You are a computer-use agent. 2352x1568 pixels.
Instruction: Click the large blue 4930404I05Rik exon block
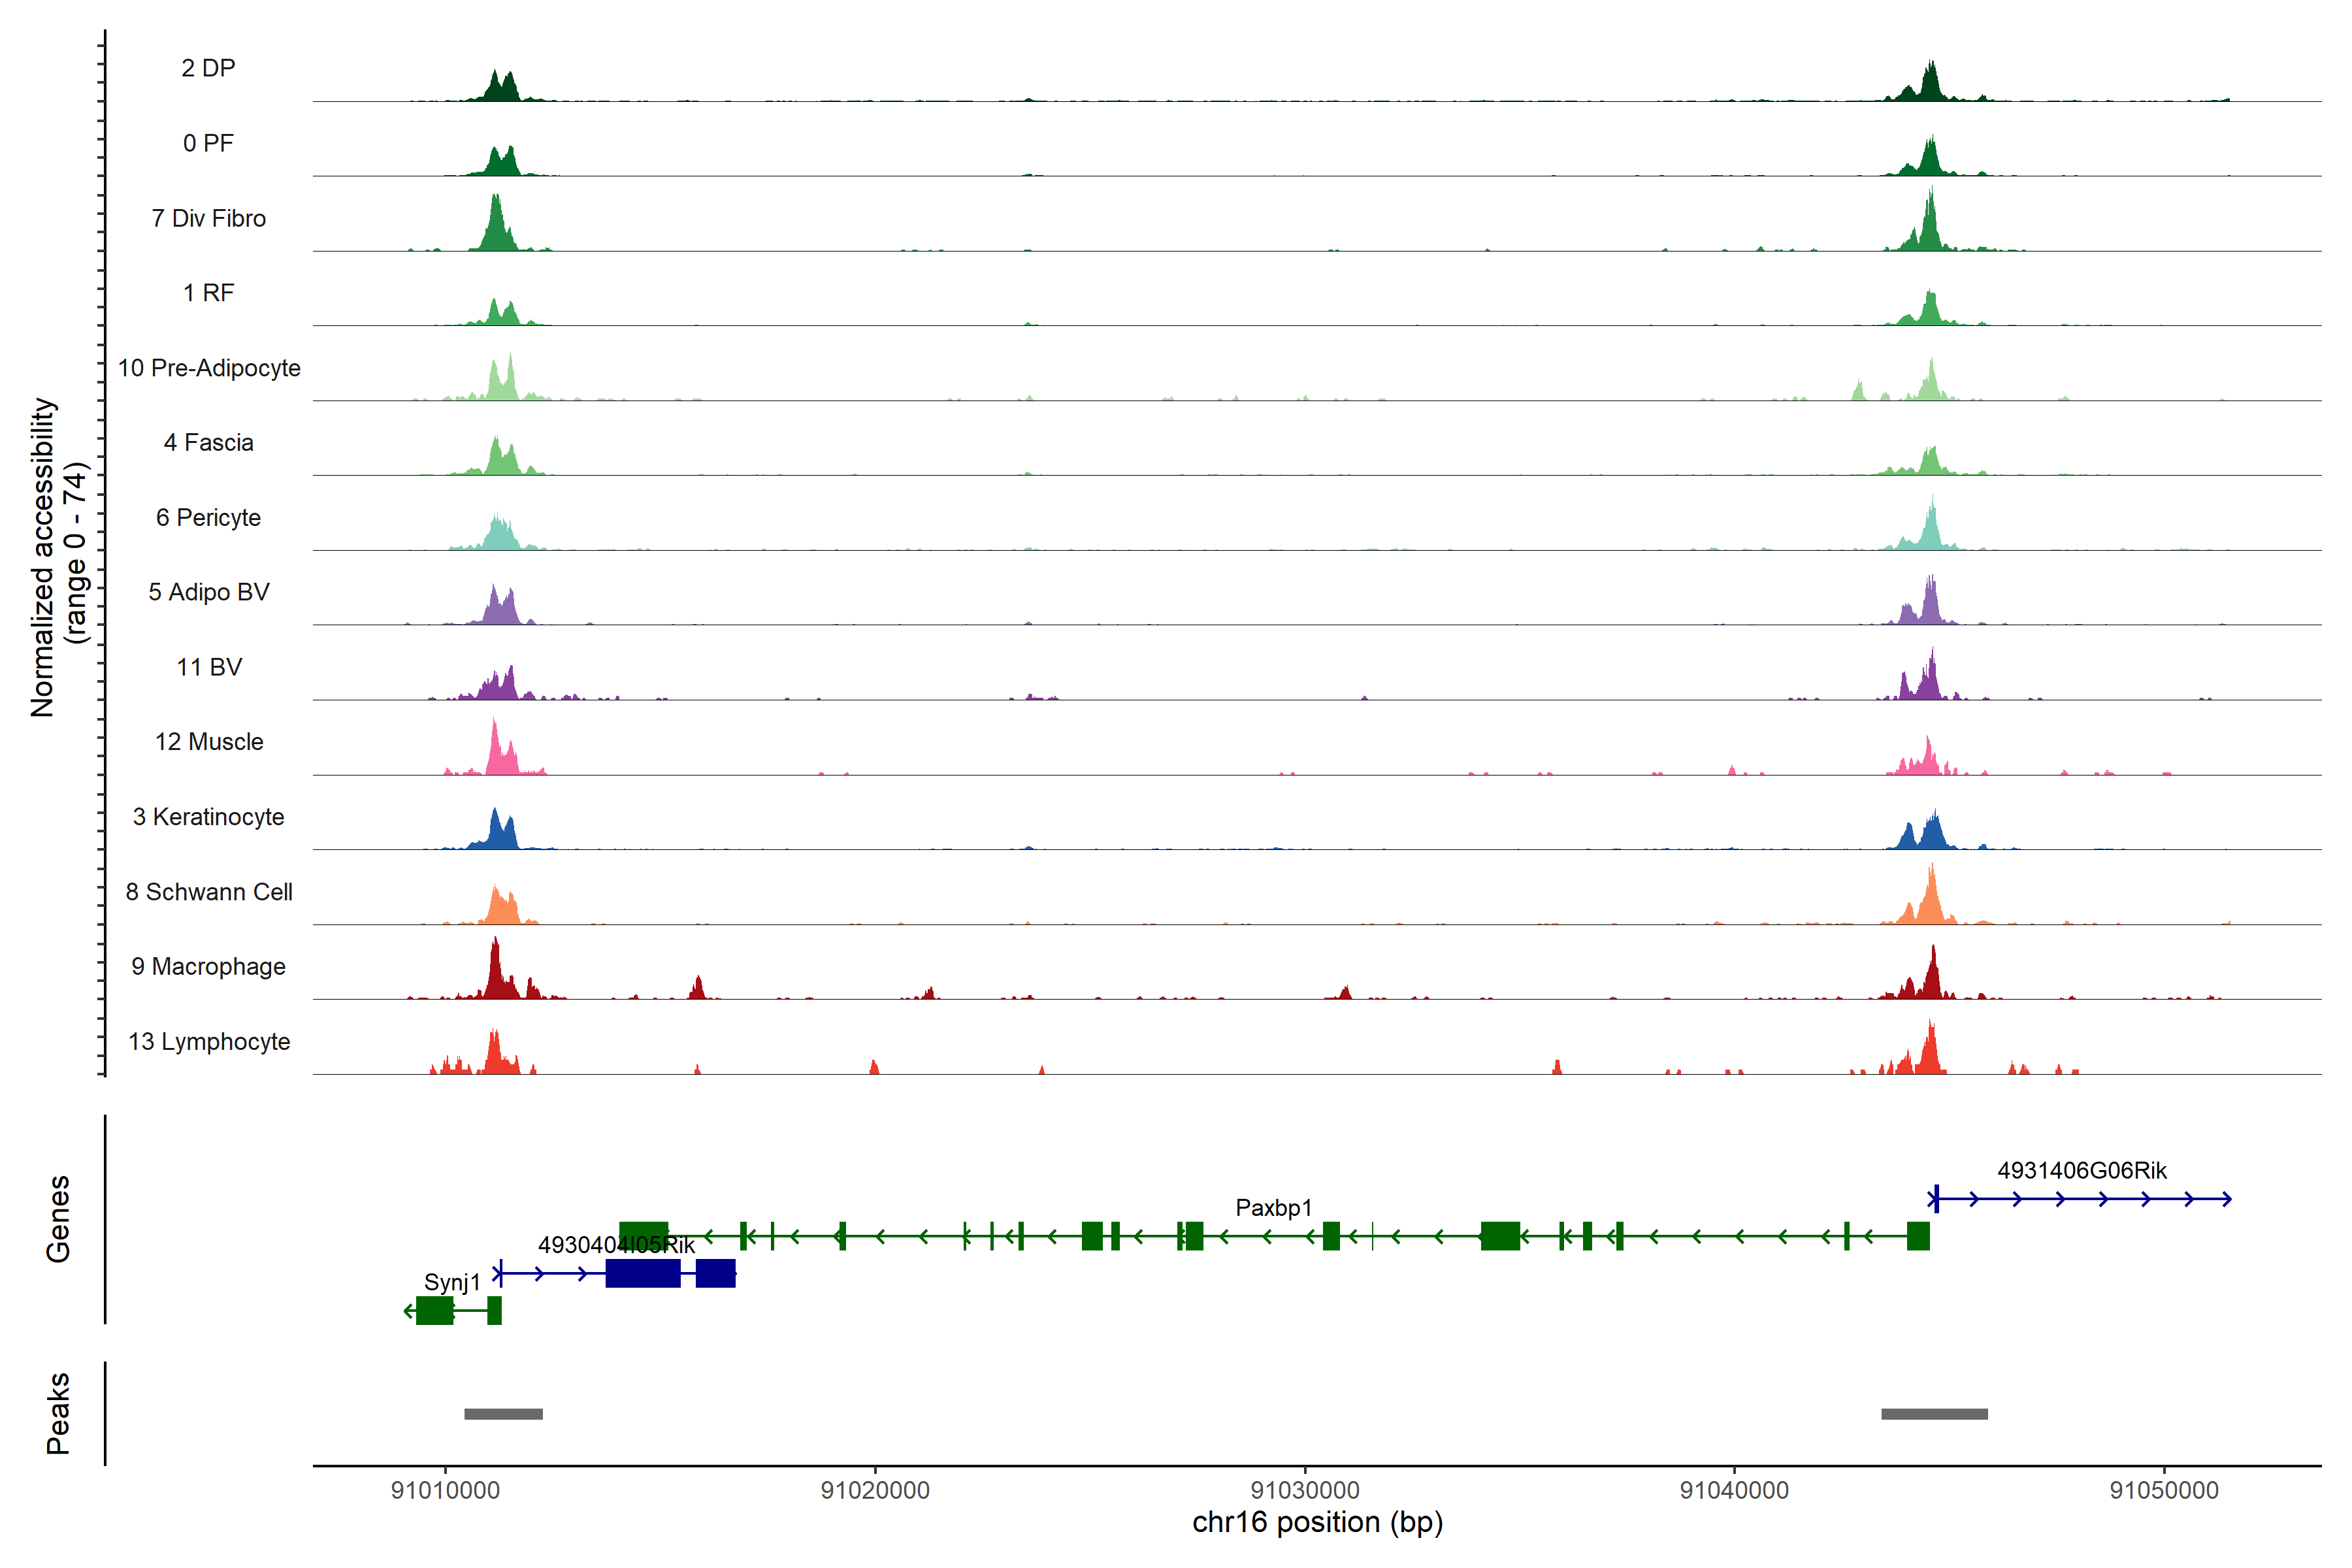pos(643,1273)
